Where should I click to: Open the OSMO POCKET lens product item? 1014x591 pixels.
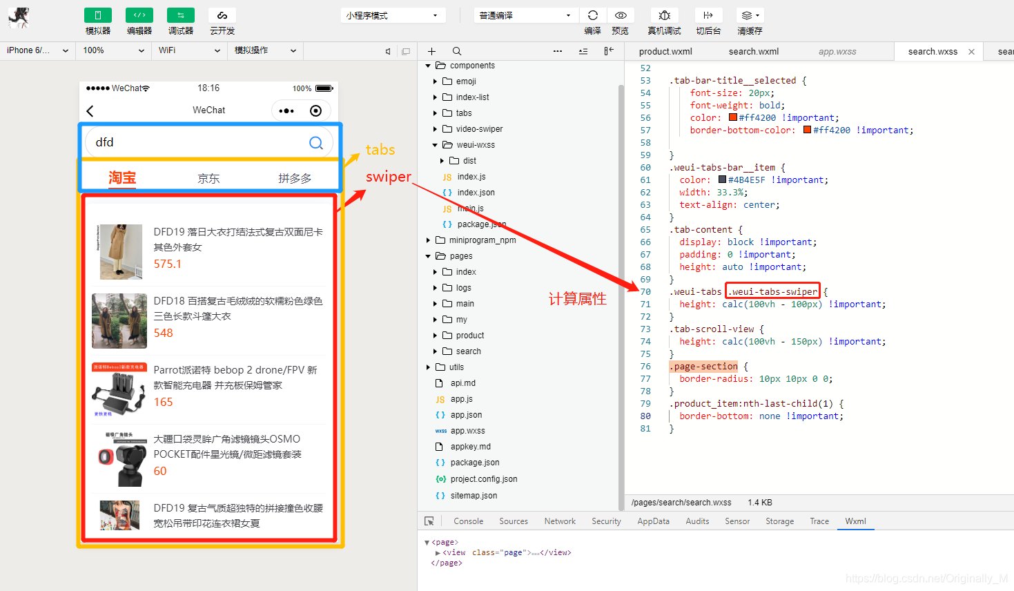tap(208, 458)
